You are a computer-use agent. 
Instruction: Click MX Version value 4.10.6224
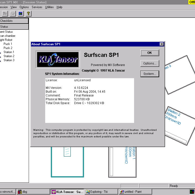click(x=81, y=88)
